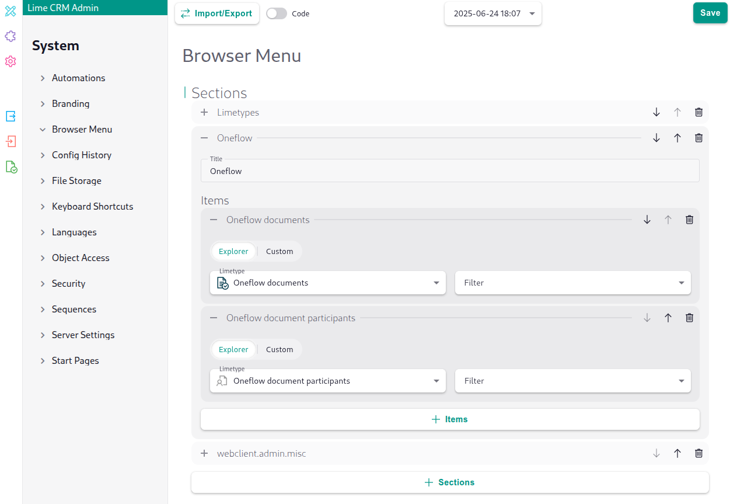
Task: Move Oneflow section down
Action: [656, 138]
